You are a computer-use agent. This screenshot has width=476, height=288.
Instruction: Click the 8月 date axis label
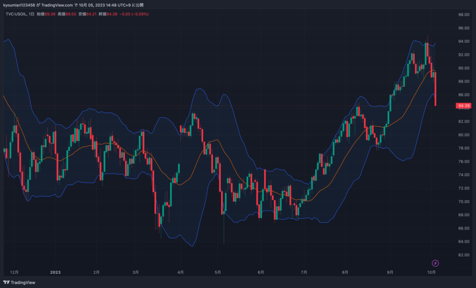coord(345,272)
